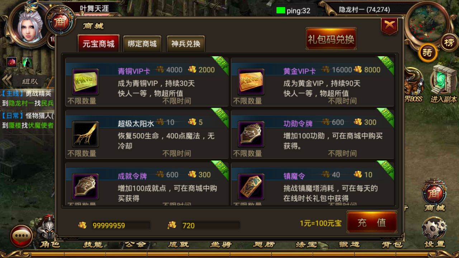Select the 元宝商城 tab
459x258 pixels.
[99, 44]
